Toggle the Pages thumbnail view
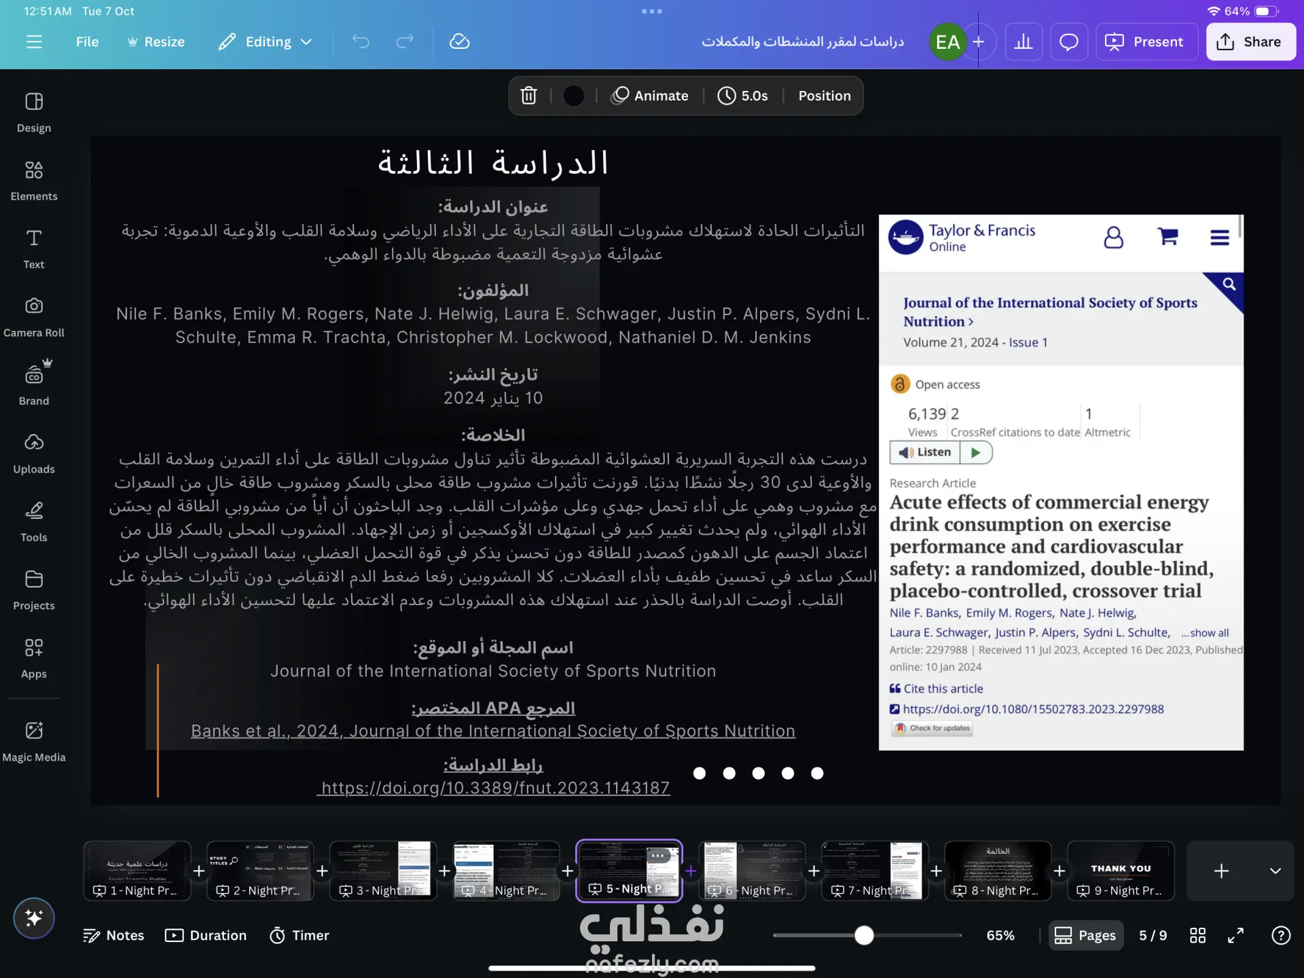This screenshot has width=1304, height=978. [1085, 935]
